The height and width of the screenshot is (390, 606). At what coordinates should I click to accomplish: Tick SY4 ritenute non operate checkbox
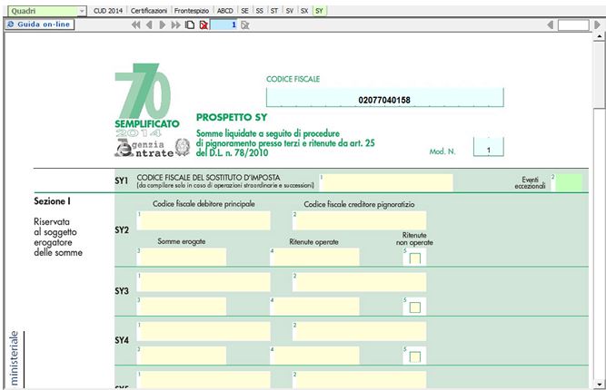pos(414,356)
